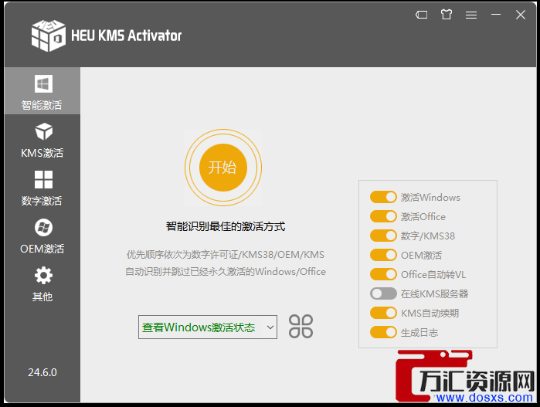Click the HEU KMS Activator title text
This screenshot has height=407, width=540.
point(127,36)
